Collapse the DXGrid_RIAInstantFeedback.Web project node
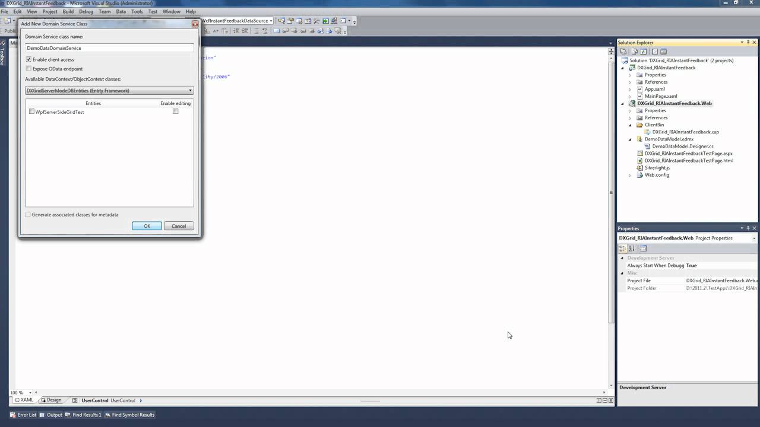This screenshot has width=760, height=427. click(x=623, y=103)
